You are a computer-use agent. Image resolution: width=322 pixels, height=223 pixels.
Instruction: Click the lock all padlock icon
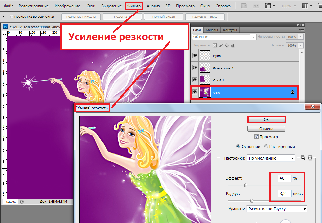[x=233, y=45]
